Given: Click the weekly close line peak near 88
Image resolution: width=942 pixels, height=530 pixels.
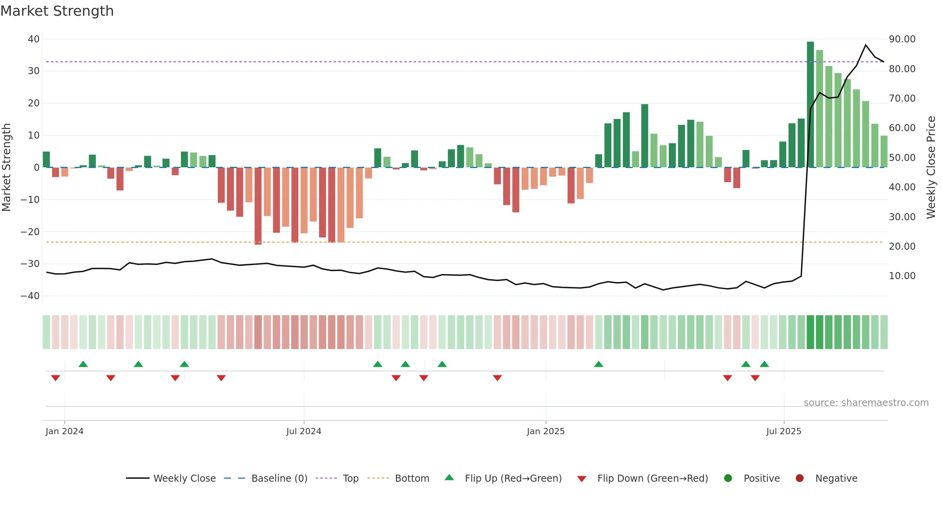Looking at the screenshot, I should click(x=865, y=45).
